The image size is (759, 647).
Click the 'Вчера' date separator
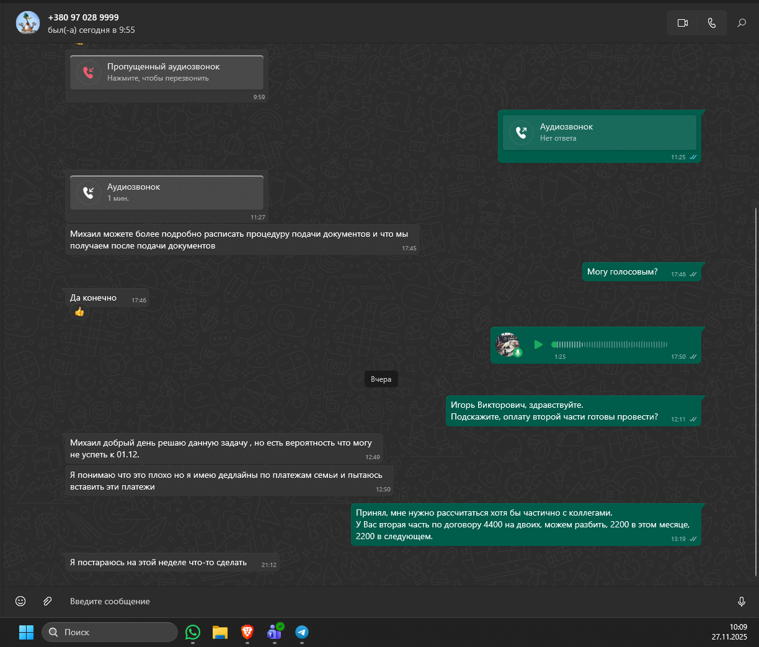(381, 379)
